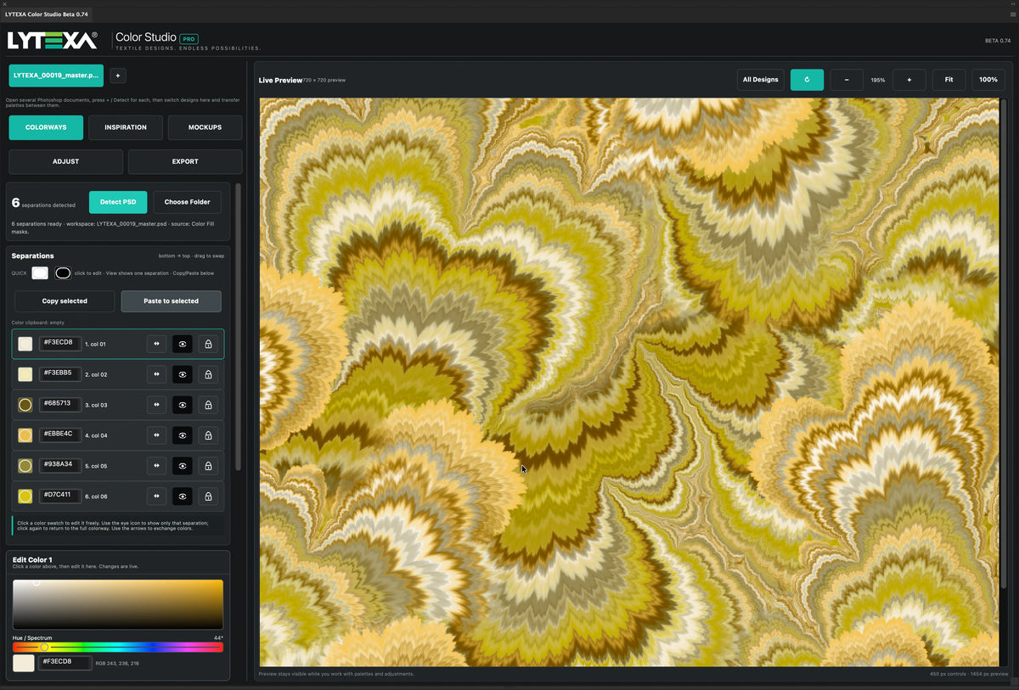Lock separation col 05
The width and height of the screenshot is (1019, 690).
pos(208,466)
